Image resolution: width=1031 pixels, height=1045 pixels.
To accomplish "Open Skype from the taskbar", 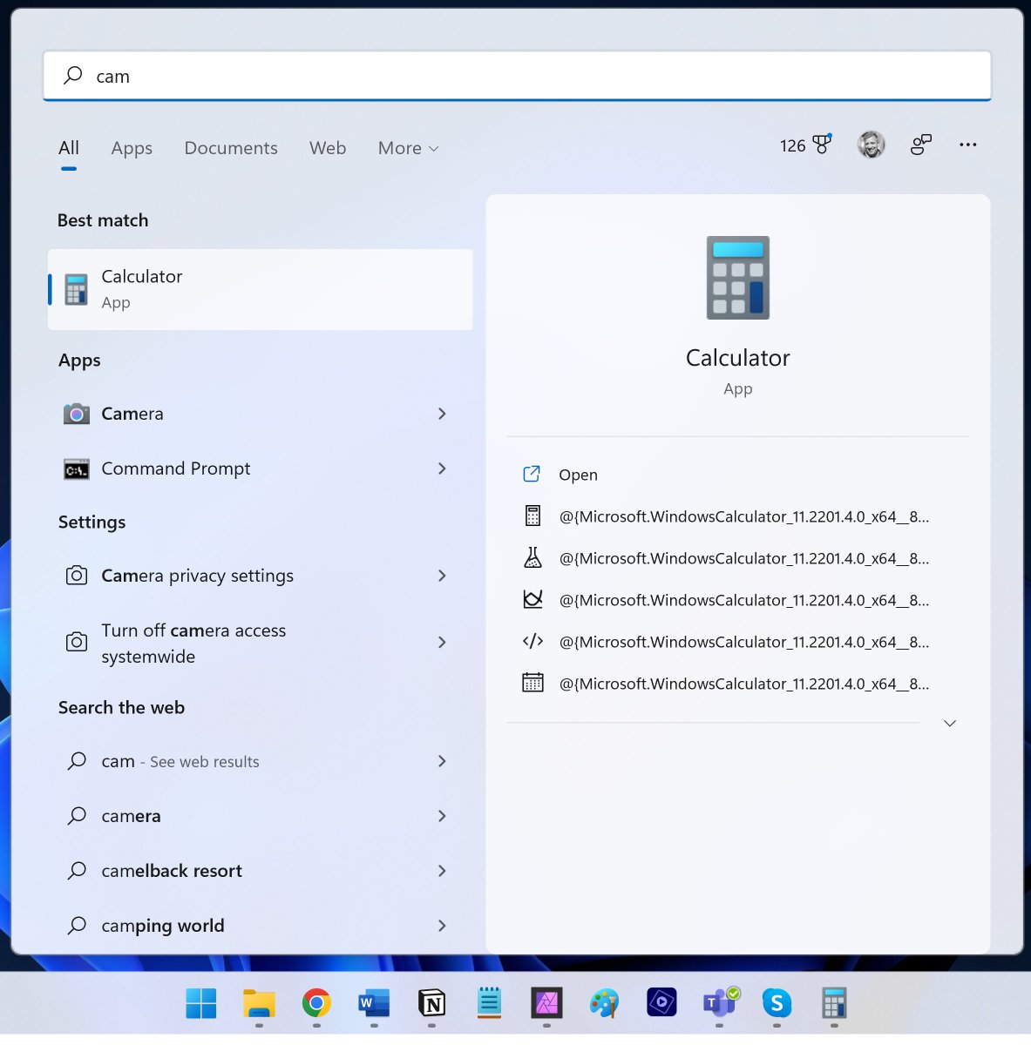I will coord(777,1003).
